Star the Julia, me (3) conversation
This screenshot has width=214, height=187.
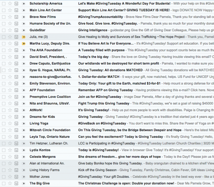pos(10,37)
